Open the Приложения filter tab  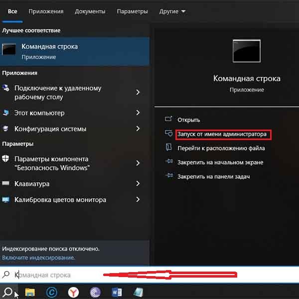(46, 11)
